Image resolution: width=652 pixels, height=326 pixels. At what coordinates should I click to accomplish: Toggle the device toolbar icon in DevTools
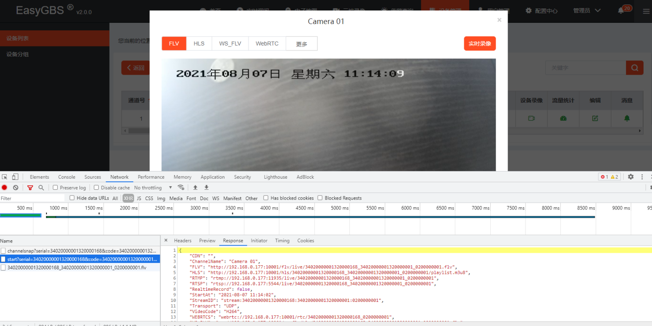[15, 177]
